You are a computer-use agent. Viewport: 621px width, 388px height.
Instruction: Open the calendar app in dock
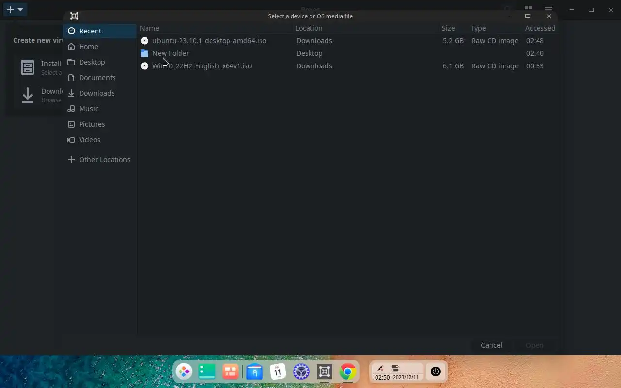pos(278,372)
